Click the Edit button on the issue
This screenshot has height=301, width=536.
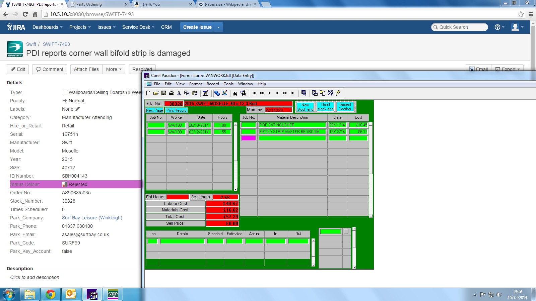[18, 69]
